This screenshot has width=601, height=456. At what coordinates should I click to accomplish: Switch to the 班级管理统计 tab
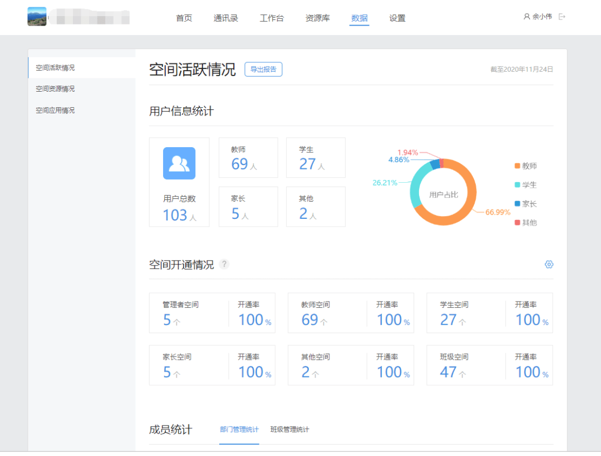click(x=290, y=429)
